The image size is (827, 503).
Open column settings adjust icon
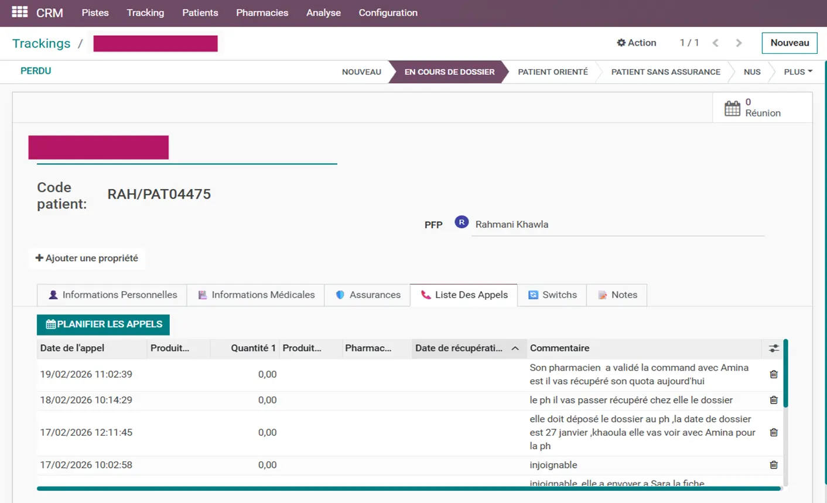[774, 348]
